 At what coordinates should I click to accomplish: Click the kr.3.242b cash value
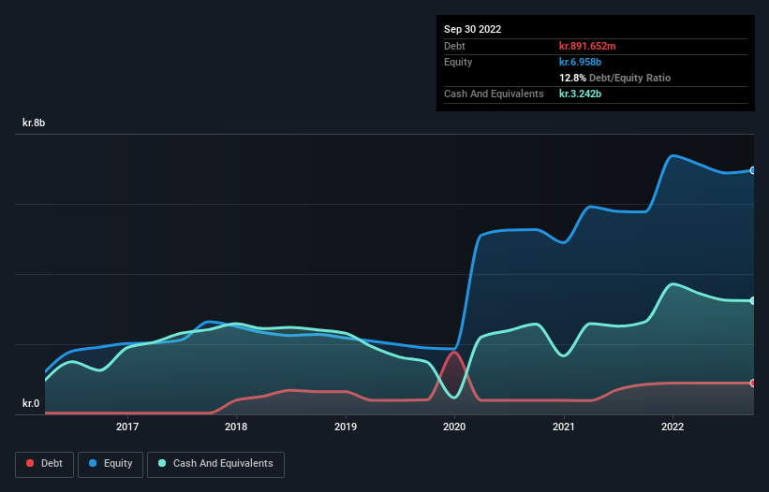tap(580, 94)
